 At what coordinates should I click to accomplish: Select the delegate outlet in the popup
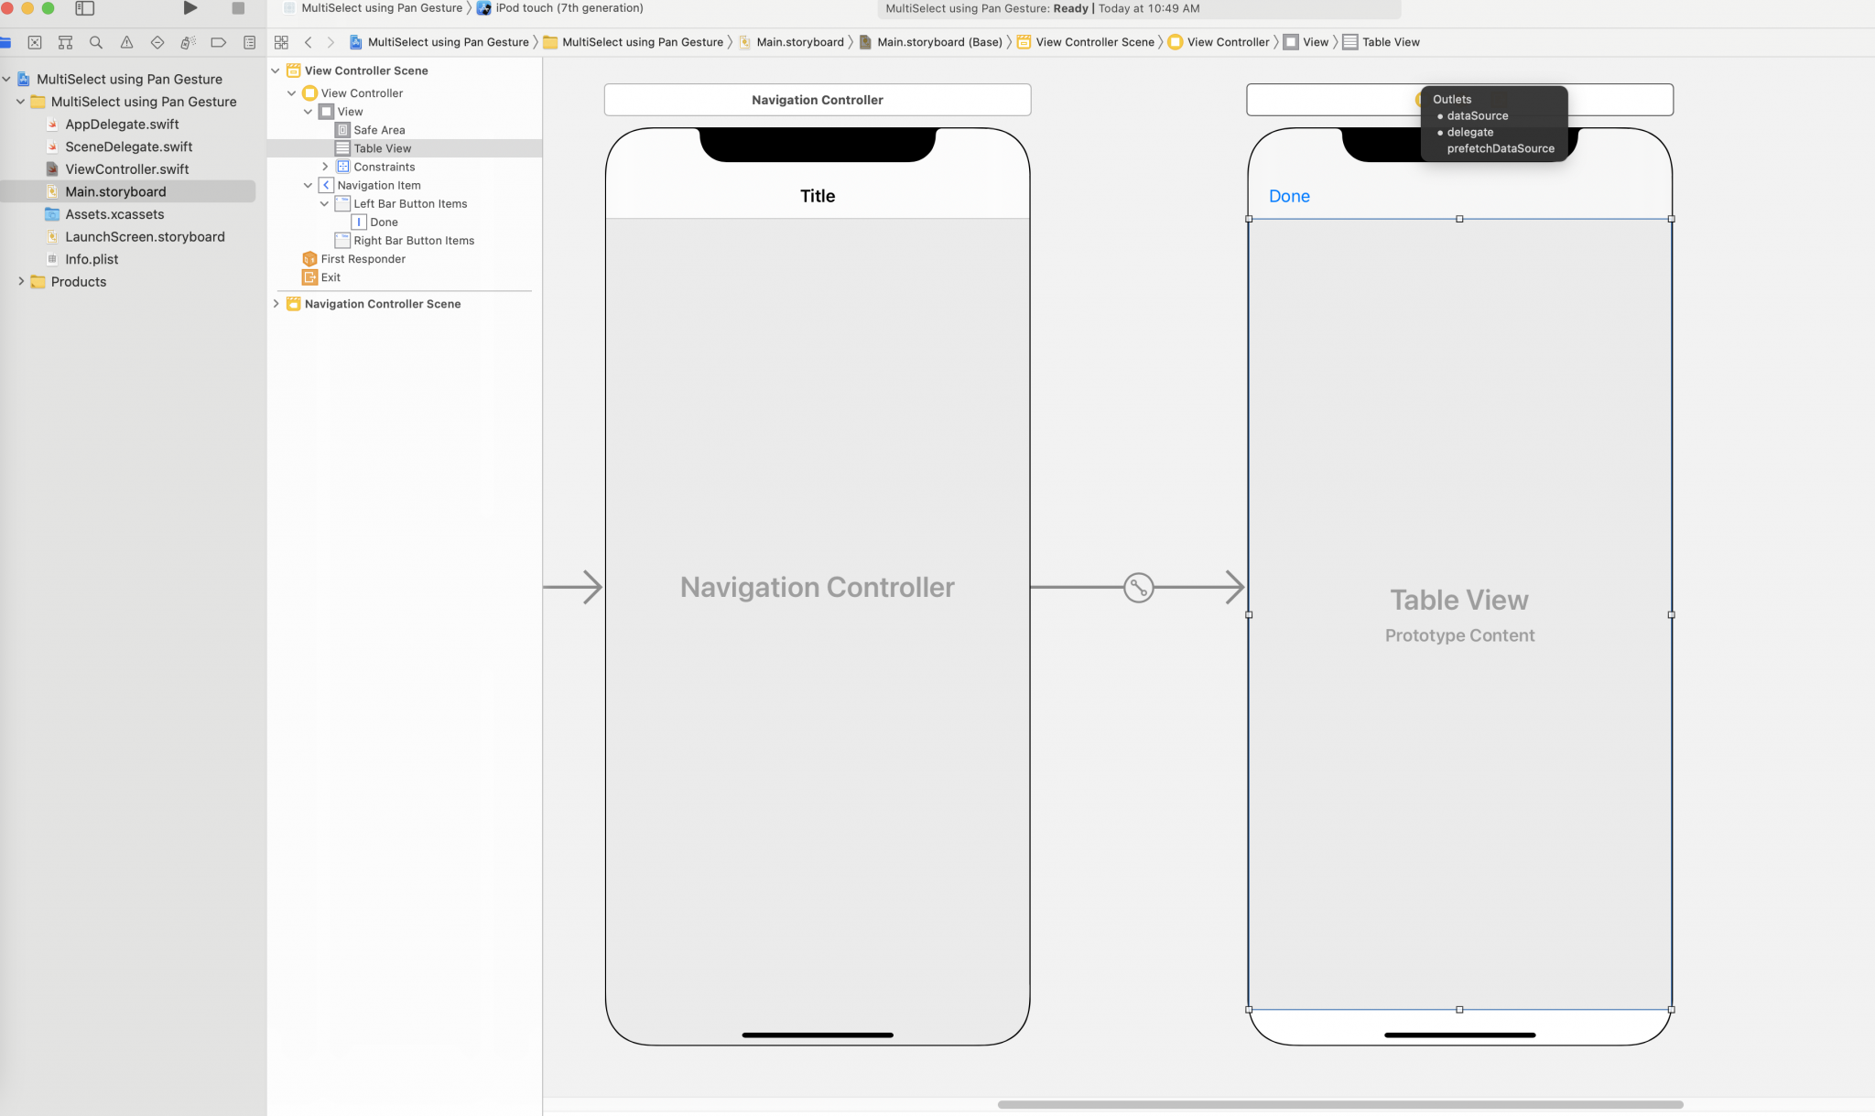(x=1470, y=132)
